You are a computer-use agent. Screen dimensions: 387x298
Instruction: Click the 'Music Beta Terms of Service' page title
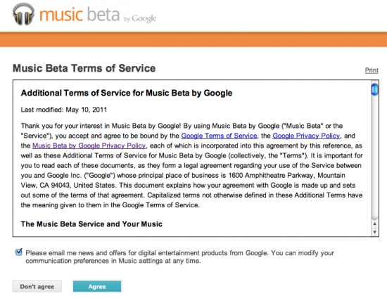tap(84, 68)
